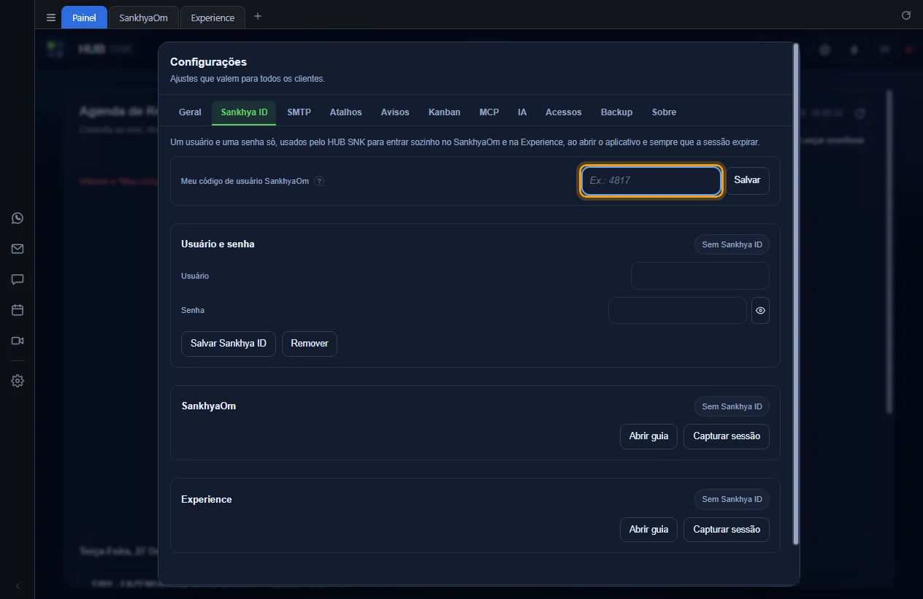This screenshot has height=599, width=923.
Task: Open the mail envelope icon in the sidebar
Action: pyautogui.click(x=18, y=249)
